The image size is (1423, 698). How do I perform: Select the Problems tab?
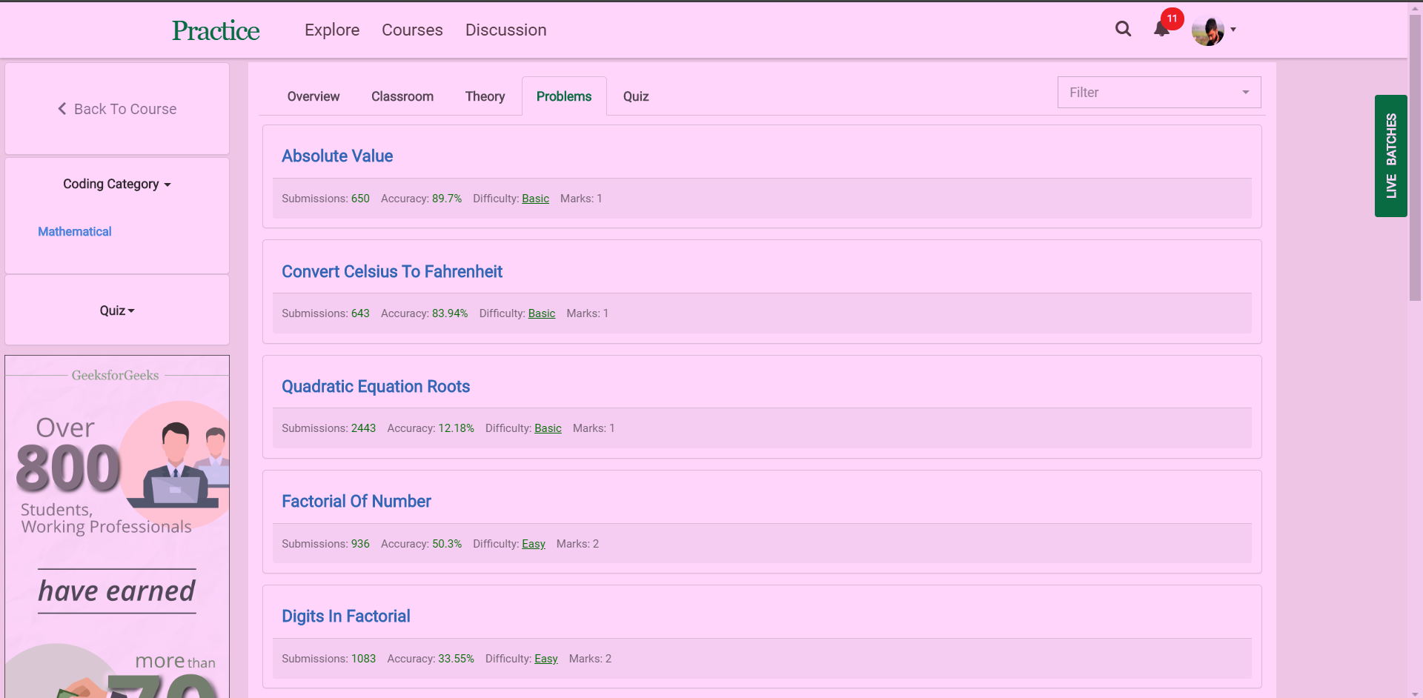[564, 96]
